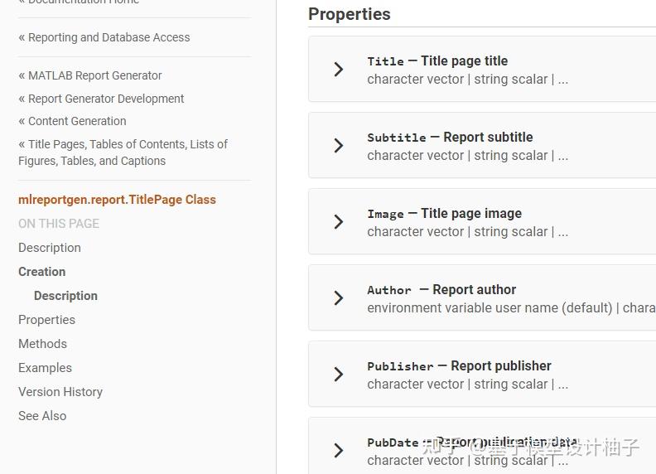Jump to top-level Description section
The width and height of the screenshot is (656, 474).
point(50,248)
